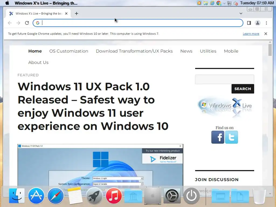Screen dimensions: 276x207
Task: Open the OS Customization menu
Action: [69, 51]
